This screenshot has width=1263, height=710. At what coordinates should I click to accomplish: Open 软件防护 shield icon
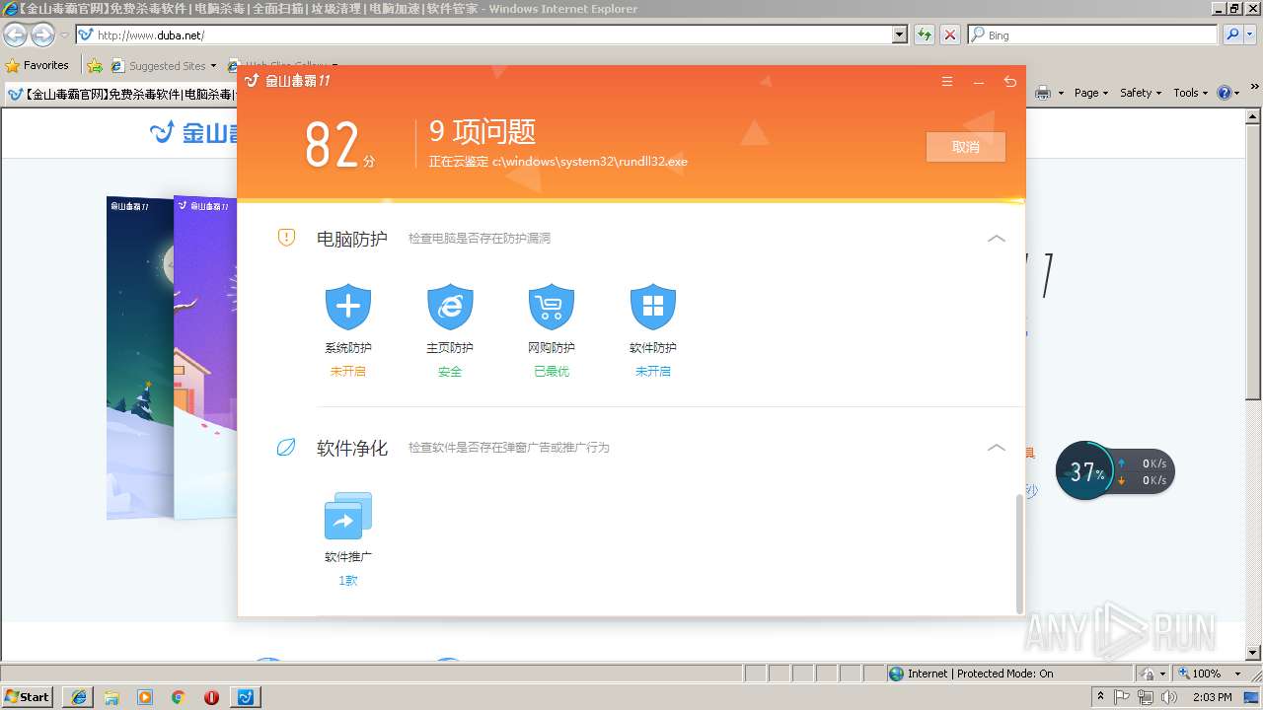[653, 308]
